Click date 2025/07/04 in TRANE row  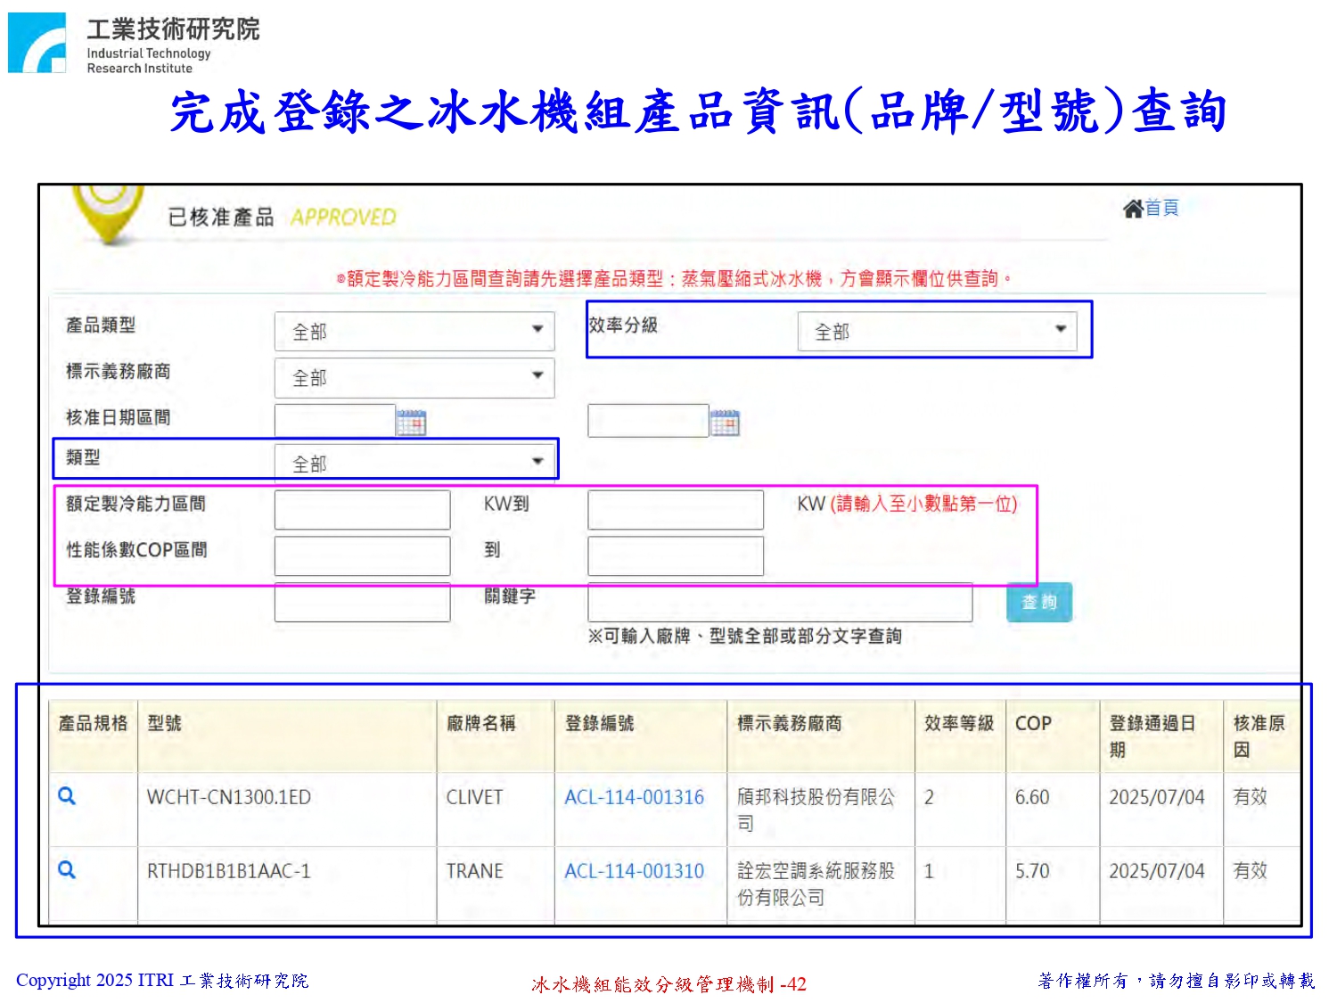pos(1157,871)
